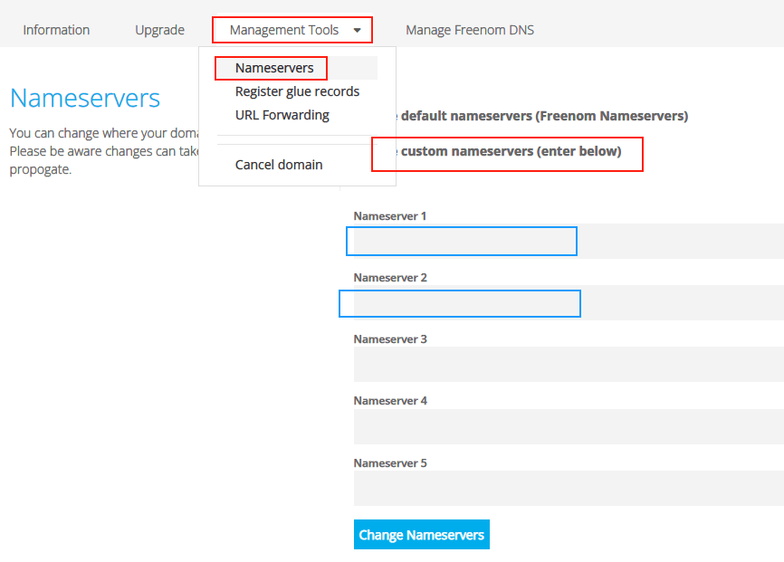Choose custom nameservers (enter below) option

click(511, 151)
